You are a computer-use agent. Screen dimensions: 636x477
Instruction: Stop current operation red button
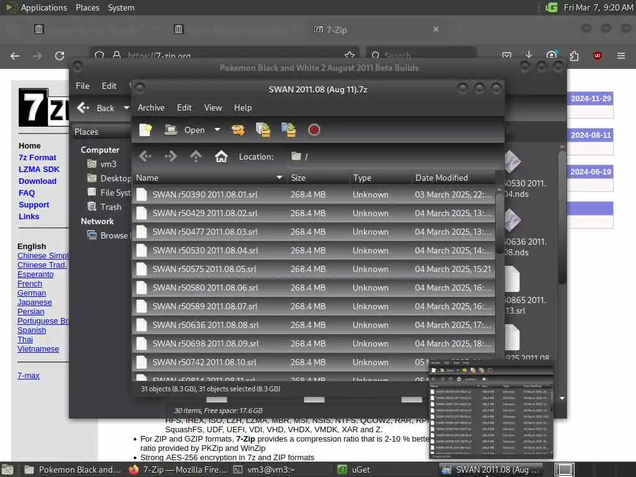pos(314,130)
